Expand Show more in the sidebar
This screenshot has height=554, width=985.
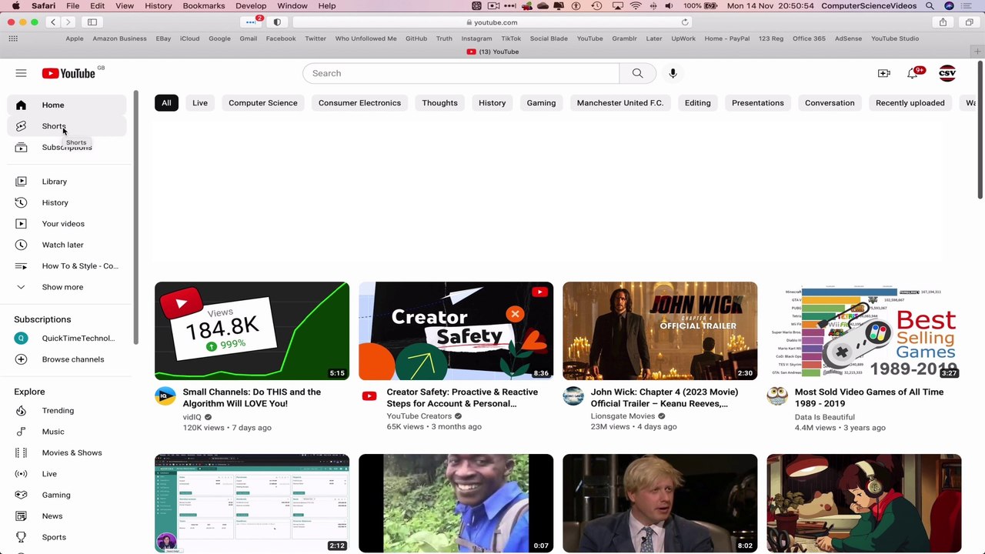tap(66, 287)
